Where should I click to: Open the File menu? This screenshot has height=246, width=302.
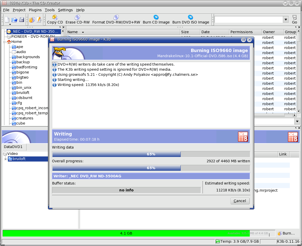[x=6, y=10]
